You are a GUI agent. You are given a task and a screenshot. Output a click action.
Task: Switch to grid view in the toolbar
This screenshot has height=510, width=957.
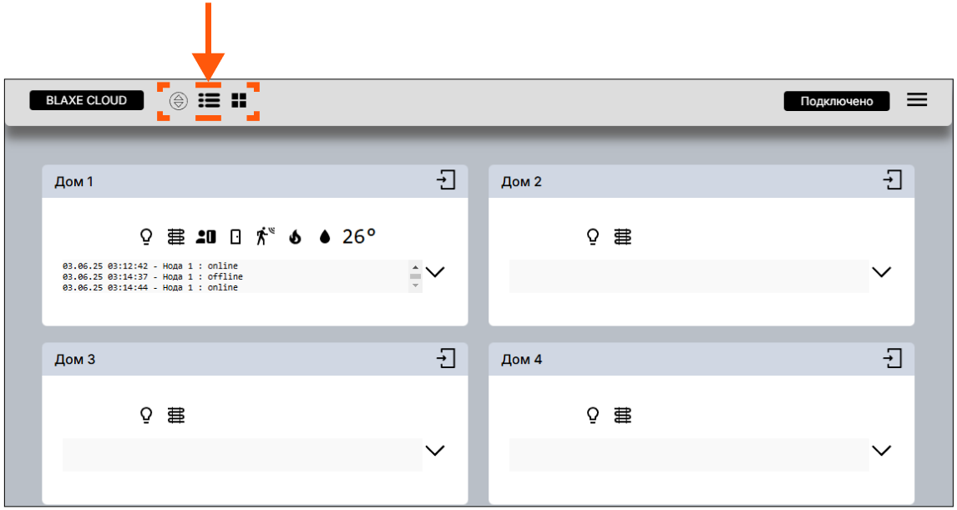(239, 100)
